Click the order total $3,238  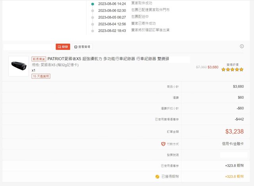234,131
